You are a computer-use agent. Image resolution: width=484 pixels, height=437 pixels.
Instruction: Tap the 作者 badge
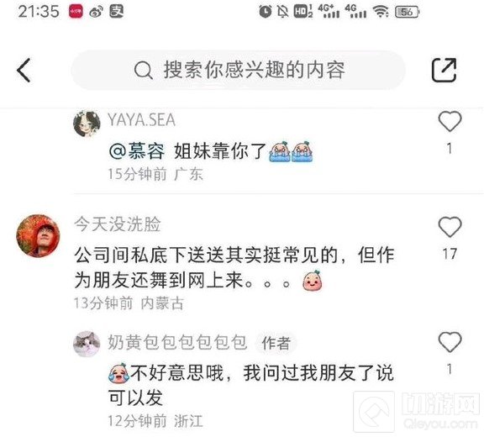(x=276, y=343)
